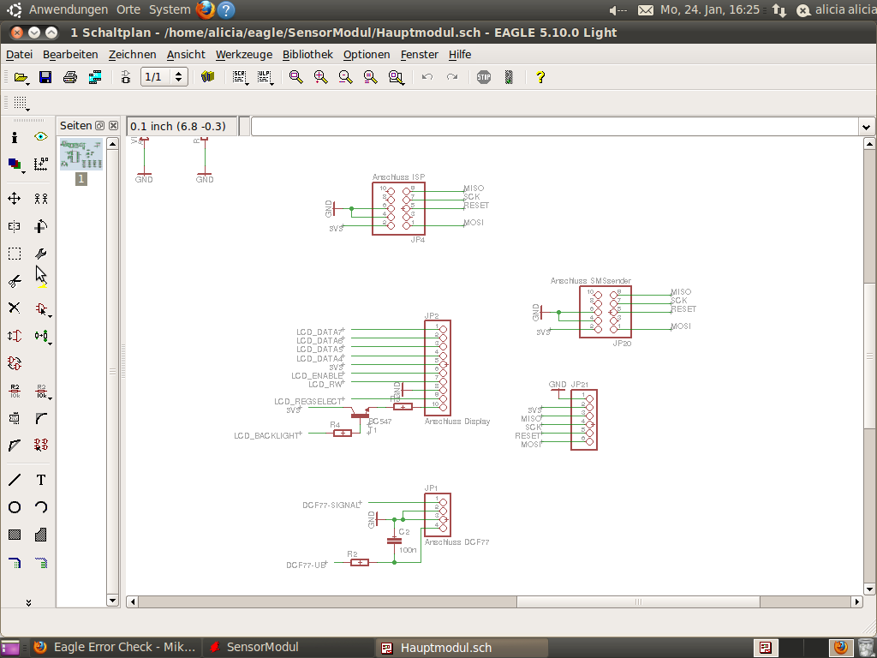Select the Pinswap tool

click(x=15, y=336)
